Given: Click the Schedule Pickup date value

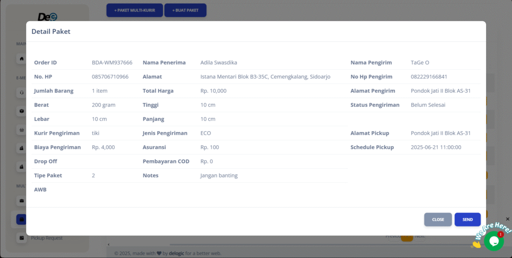Looking at the screenshot, I should 435,147.
